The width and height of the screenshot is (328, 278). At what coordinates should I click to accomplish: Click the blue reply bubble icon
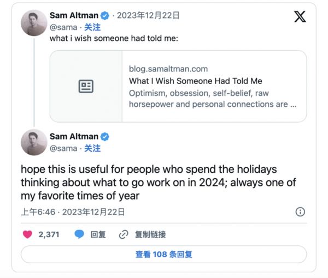coord(79,234)
